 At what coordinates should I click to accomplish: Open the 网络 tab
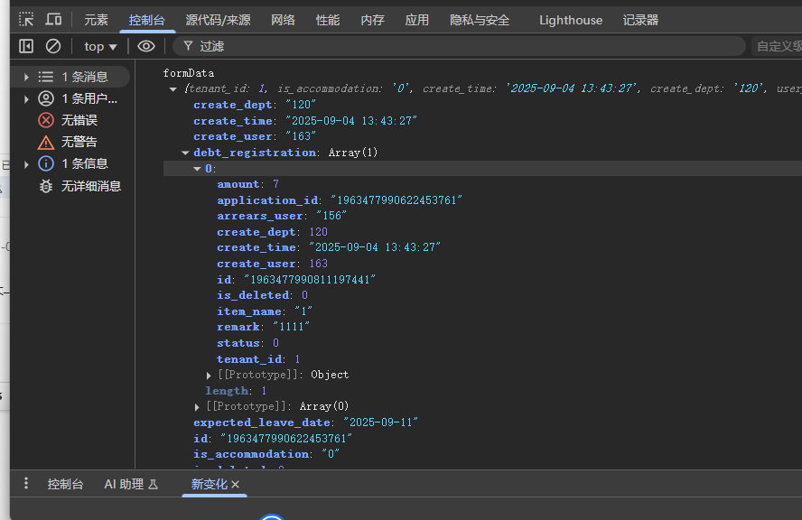(283, 20)
